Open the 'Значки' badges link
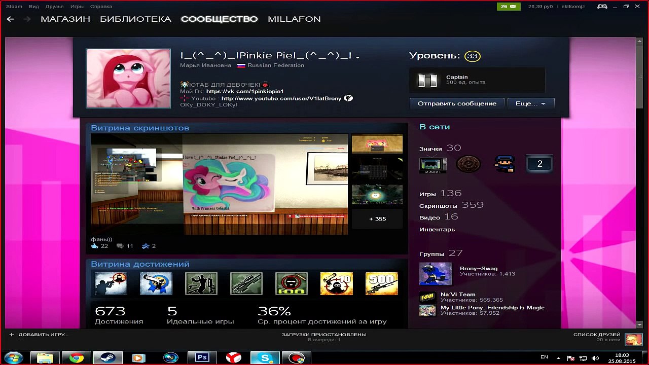 pos(430,149)
